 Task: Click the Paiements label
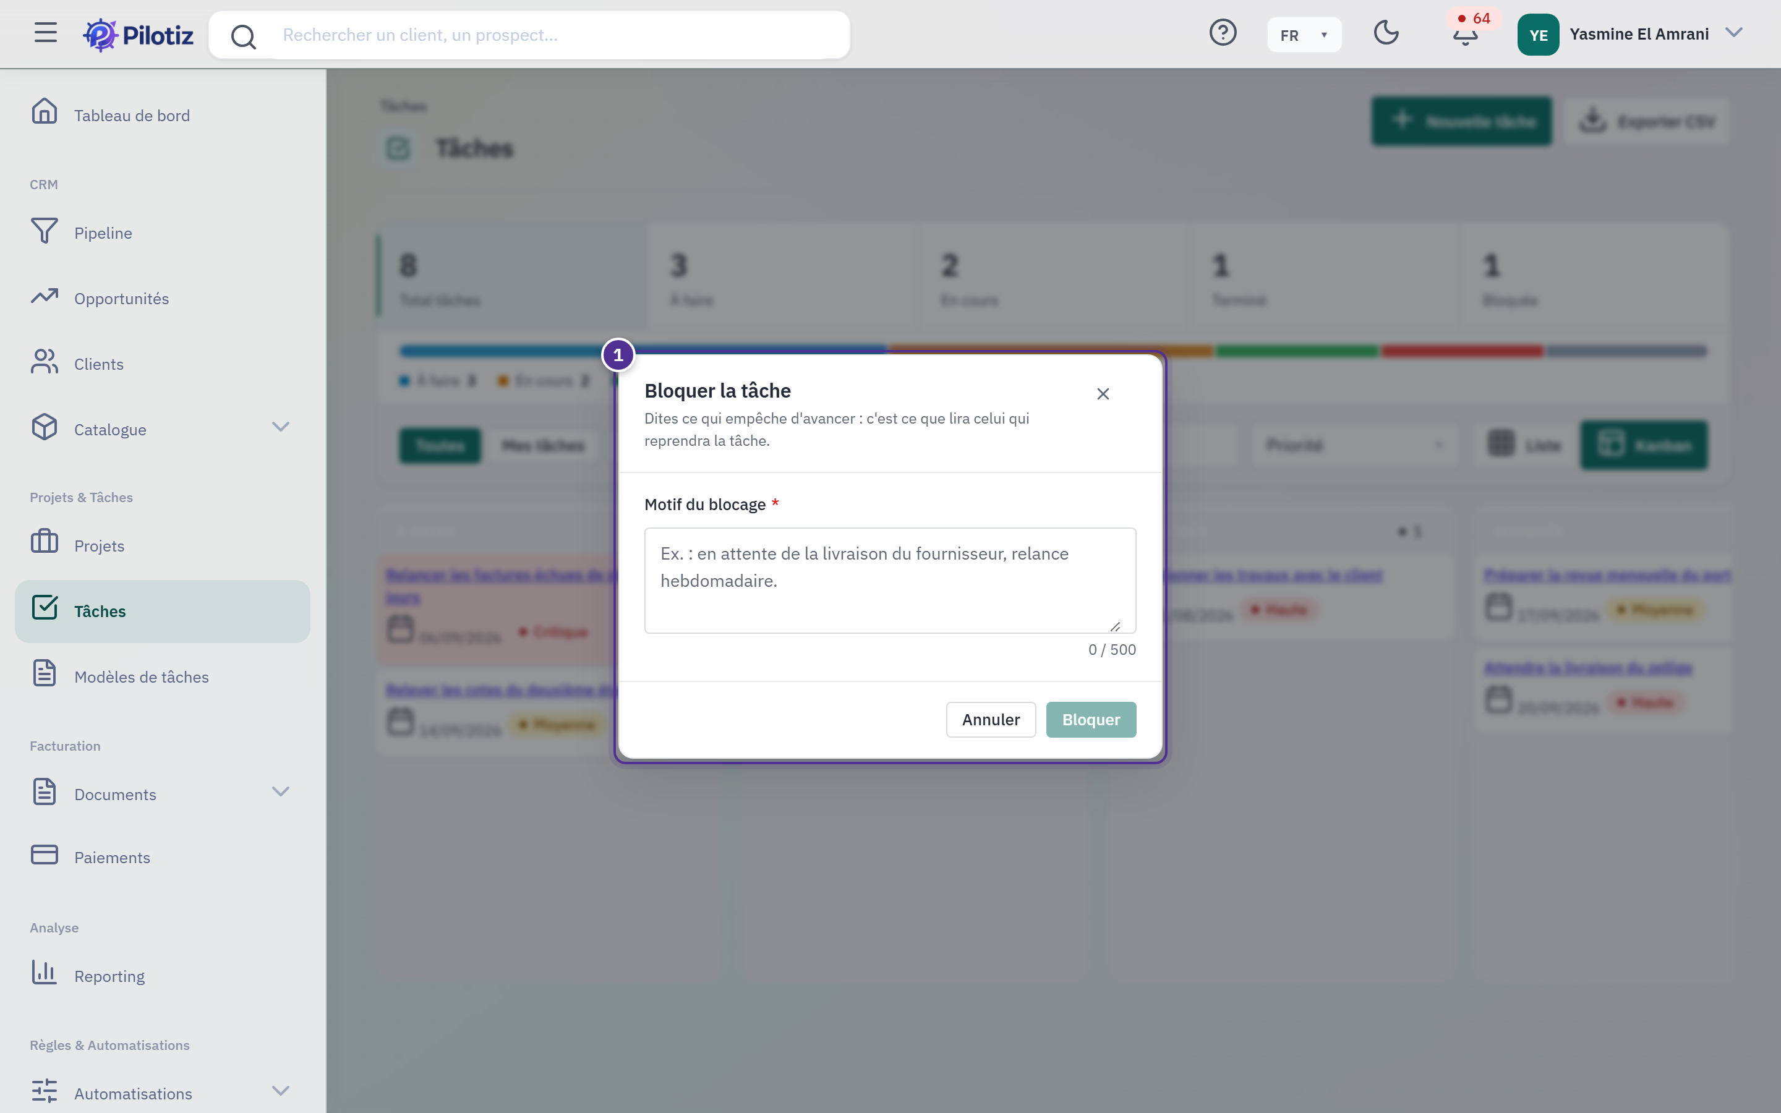pos(112,858)
